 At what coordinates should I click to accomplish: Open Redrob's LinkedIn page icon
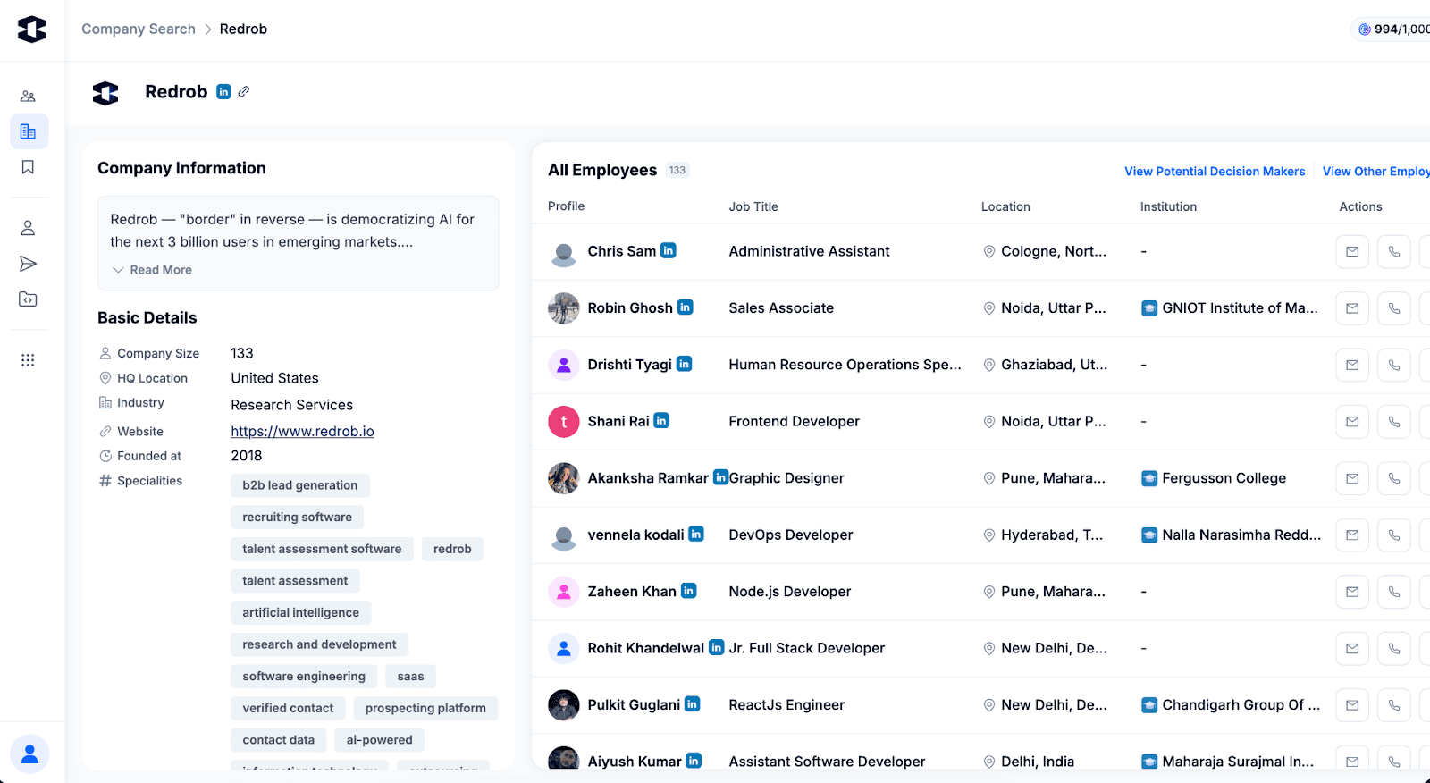(x=223, y=91)
